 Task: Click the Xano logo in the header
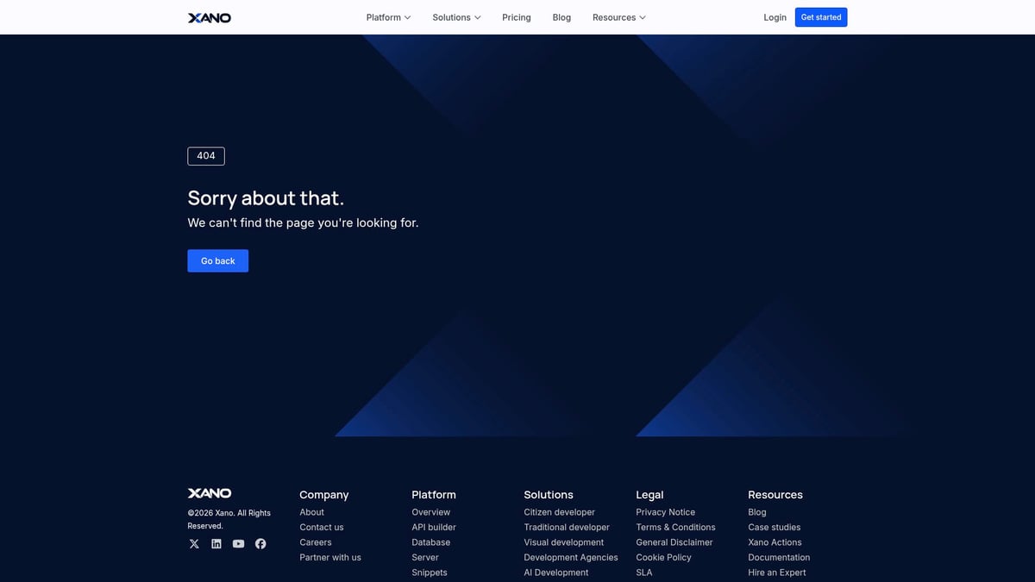pyautogui.click(x=209, y=16)
